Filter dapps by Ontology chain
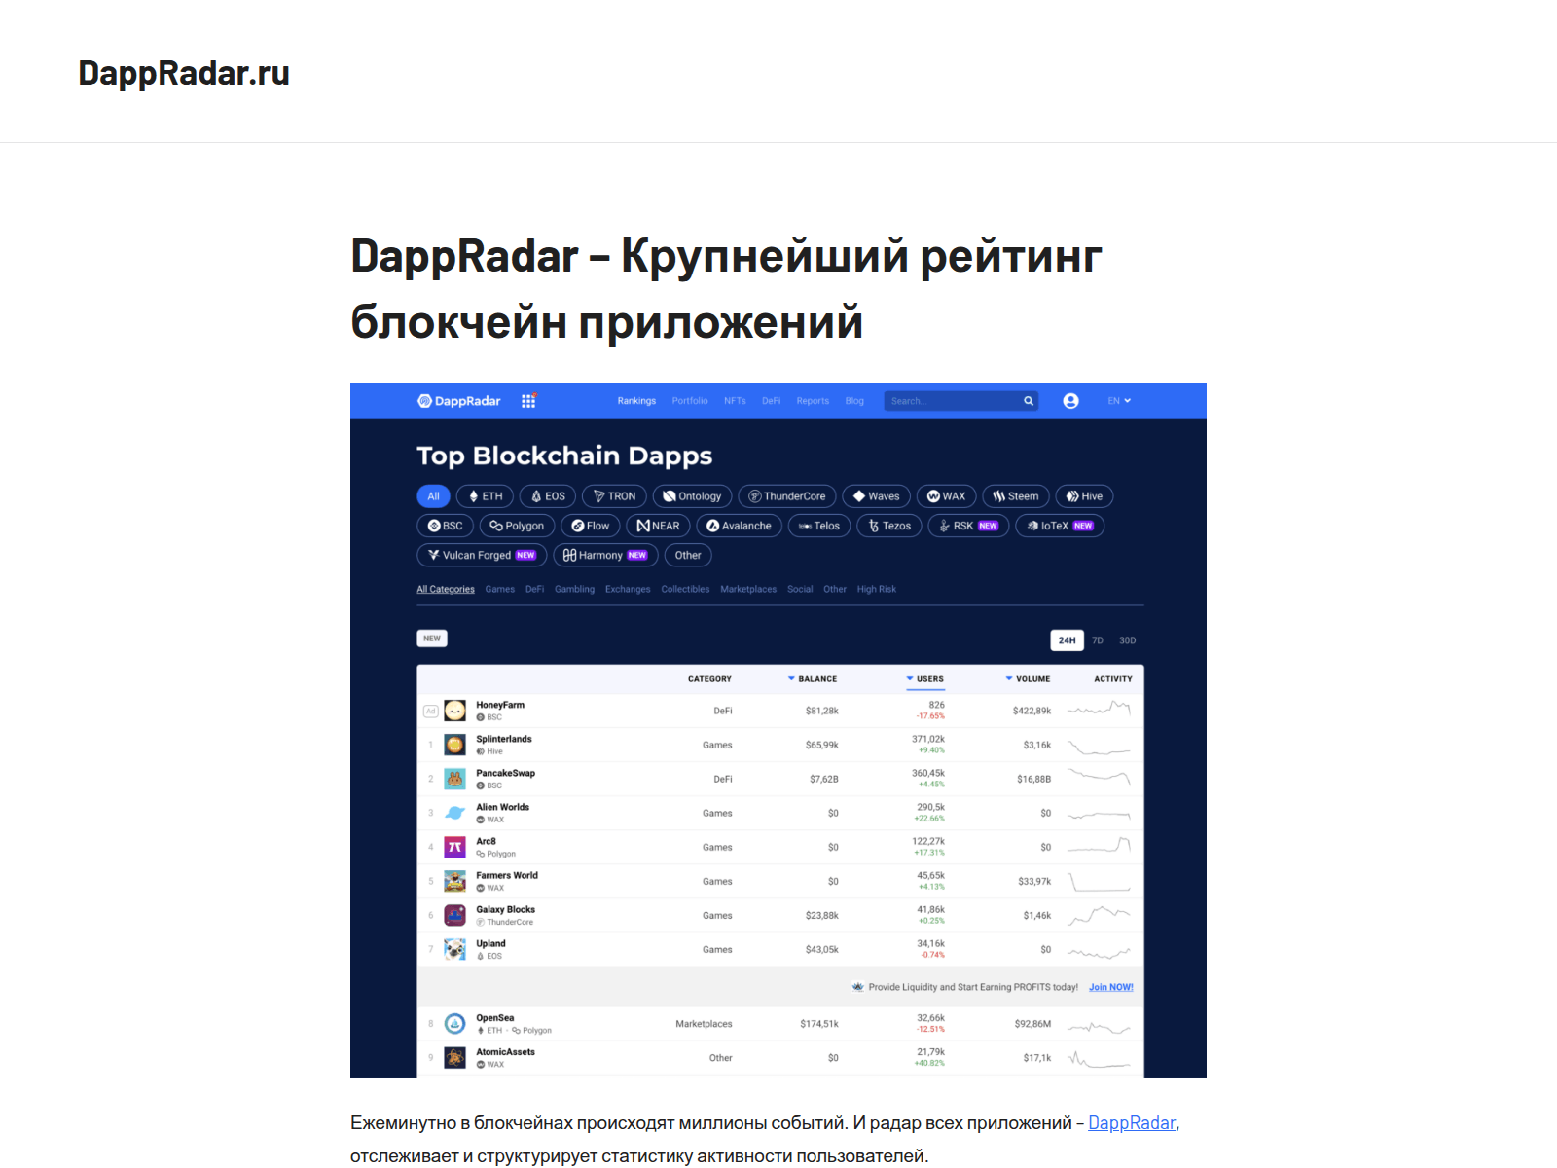1557x1168 pixels. (692, 496)
